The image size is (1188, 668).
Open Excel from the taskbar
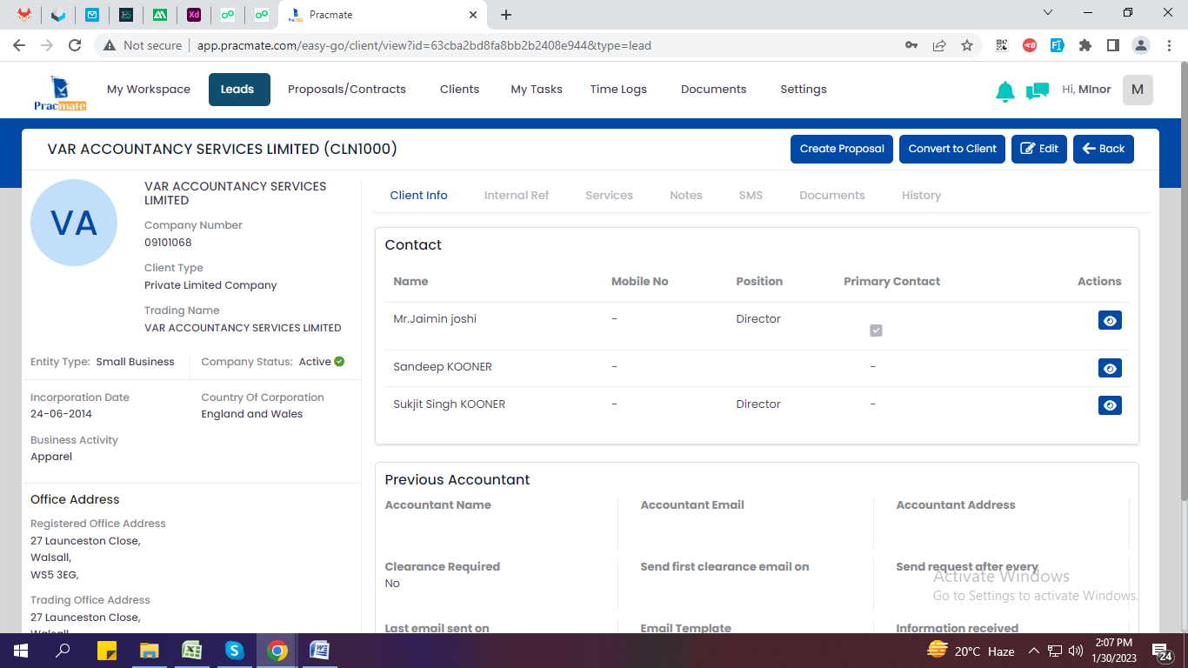coord(191,651)
